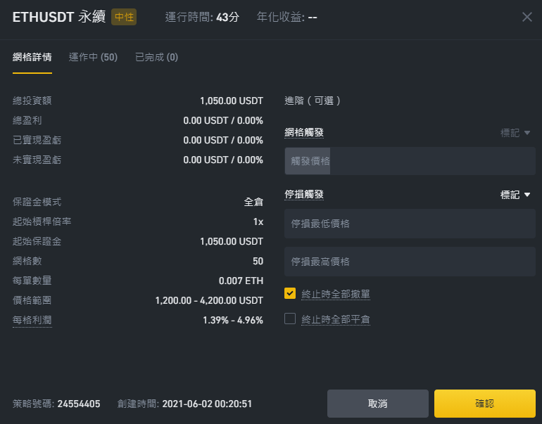Toggle the 終止時全部撤單 checkbox
The height and width of the screenshot is (424, 542).
pyautogui.click(x=290, y=293)
